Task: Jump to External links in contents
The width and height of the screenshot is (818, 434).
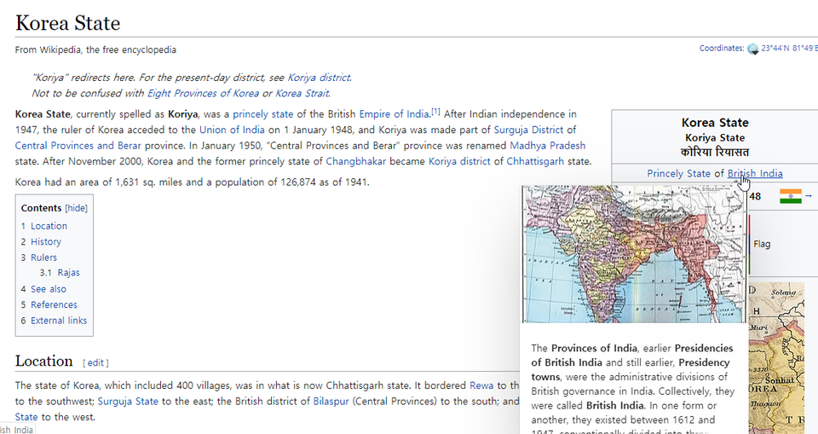Action: pyautogui.click(x=59, y=320)
